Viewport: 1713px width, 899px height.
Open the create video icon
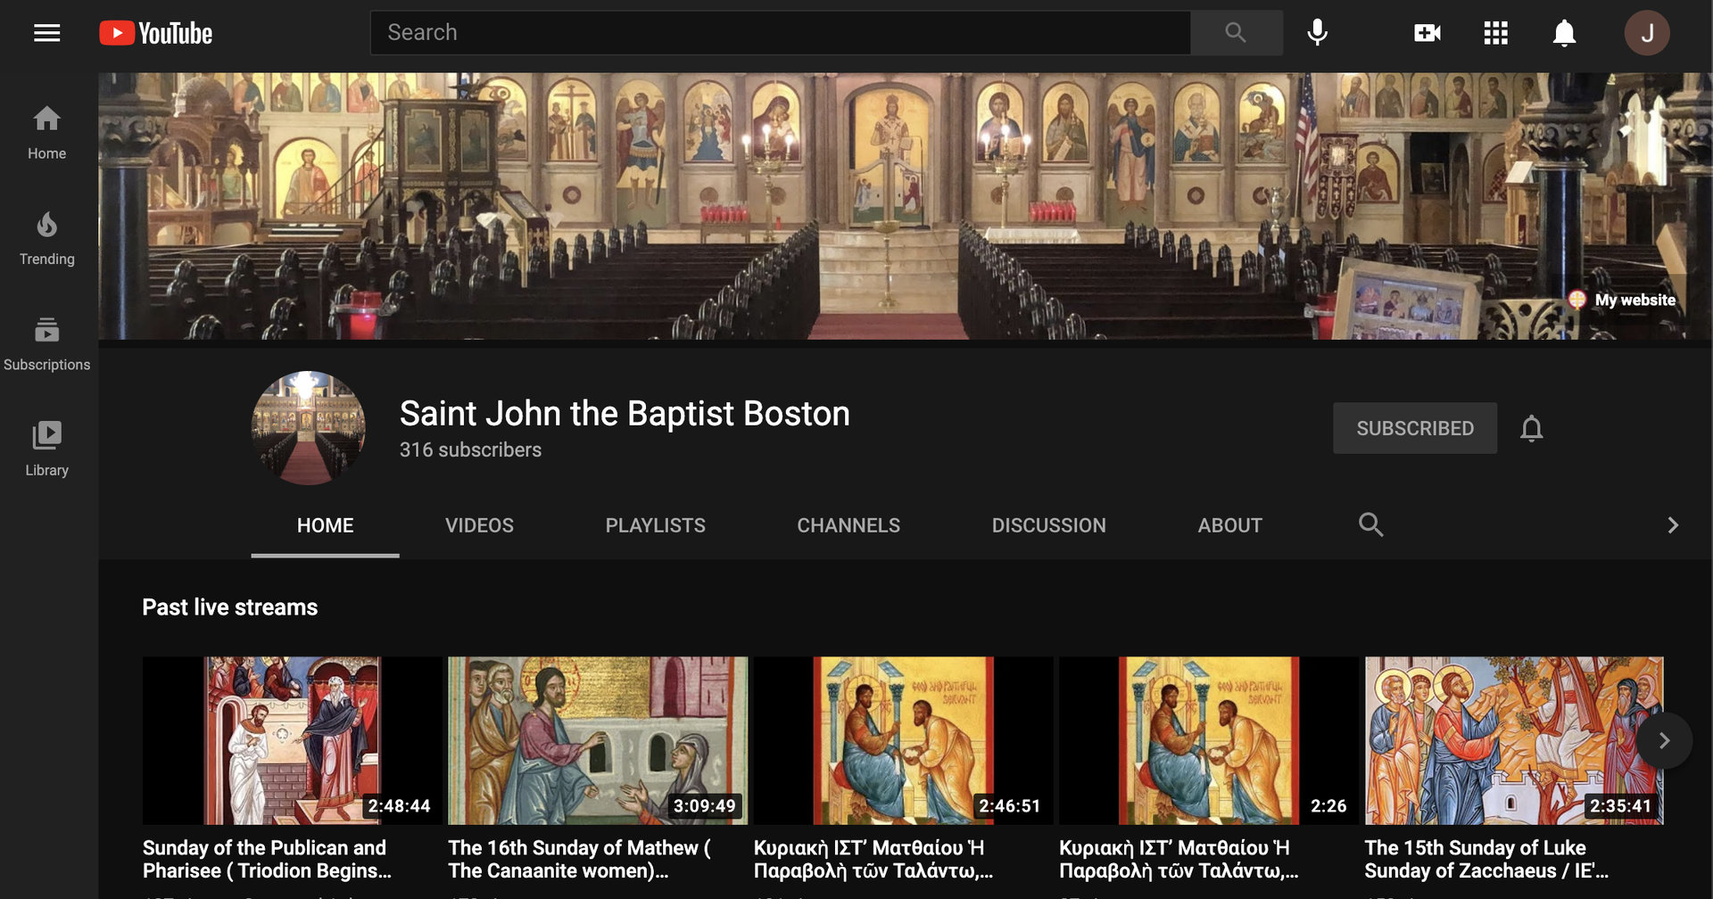[x=1427, y=33]
